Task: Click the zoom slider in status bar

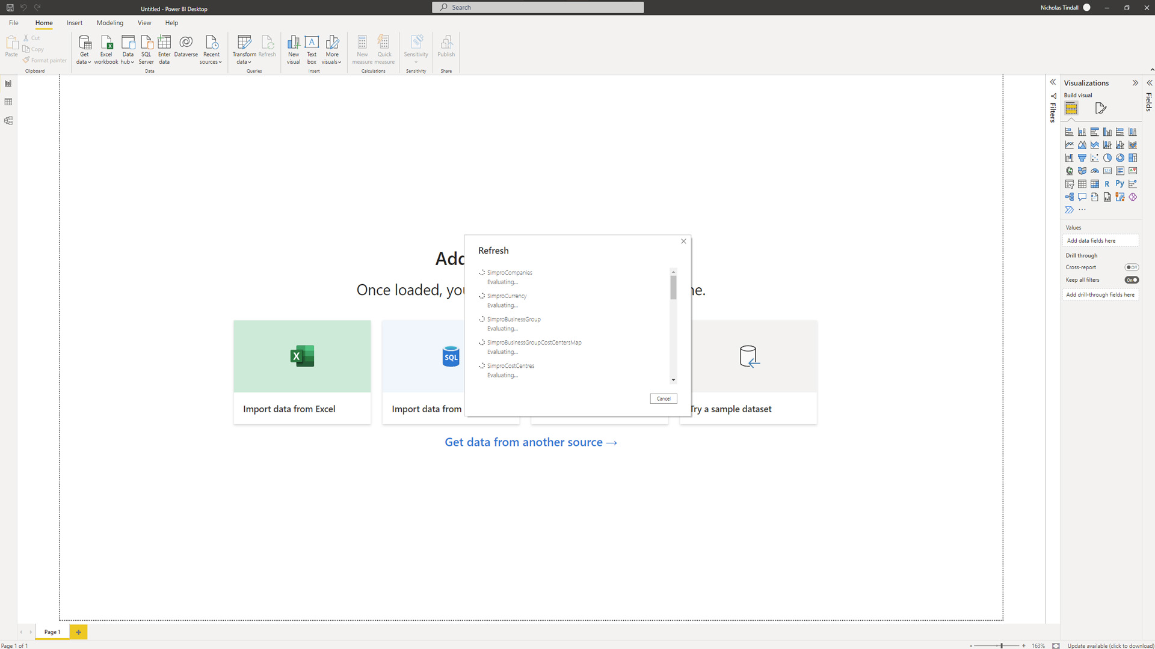Action: [x=1001, y=645]
